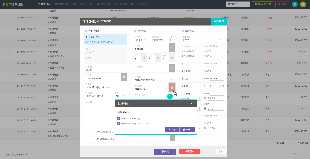The height and width of the screenshot is (159, 310).
Task: Click the user profile avatar icon
Action: pos(303,4)
